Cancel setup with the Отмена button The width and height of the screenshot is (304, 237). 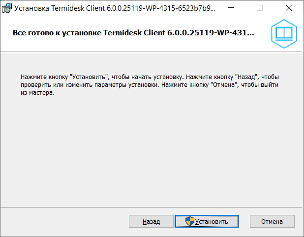(272, 221)
